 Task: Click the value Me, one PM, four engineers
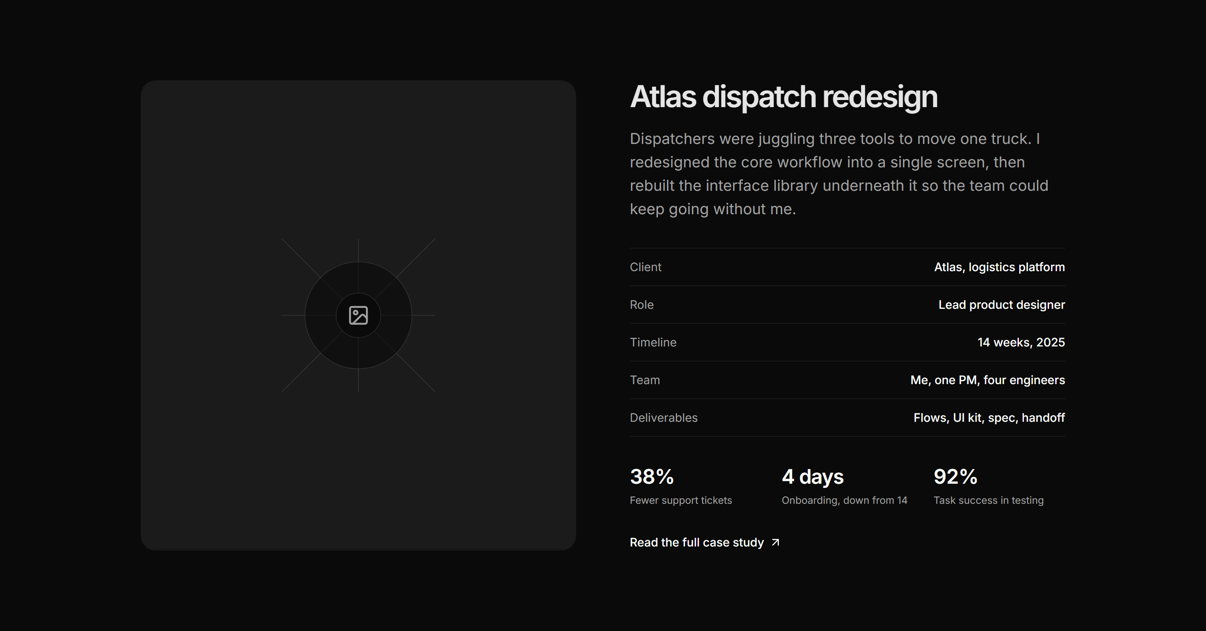[x=987, y=380]
